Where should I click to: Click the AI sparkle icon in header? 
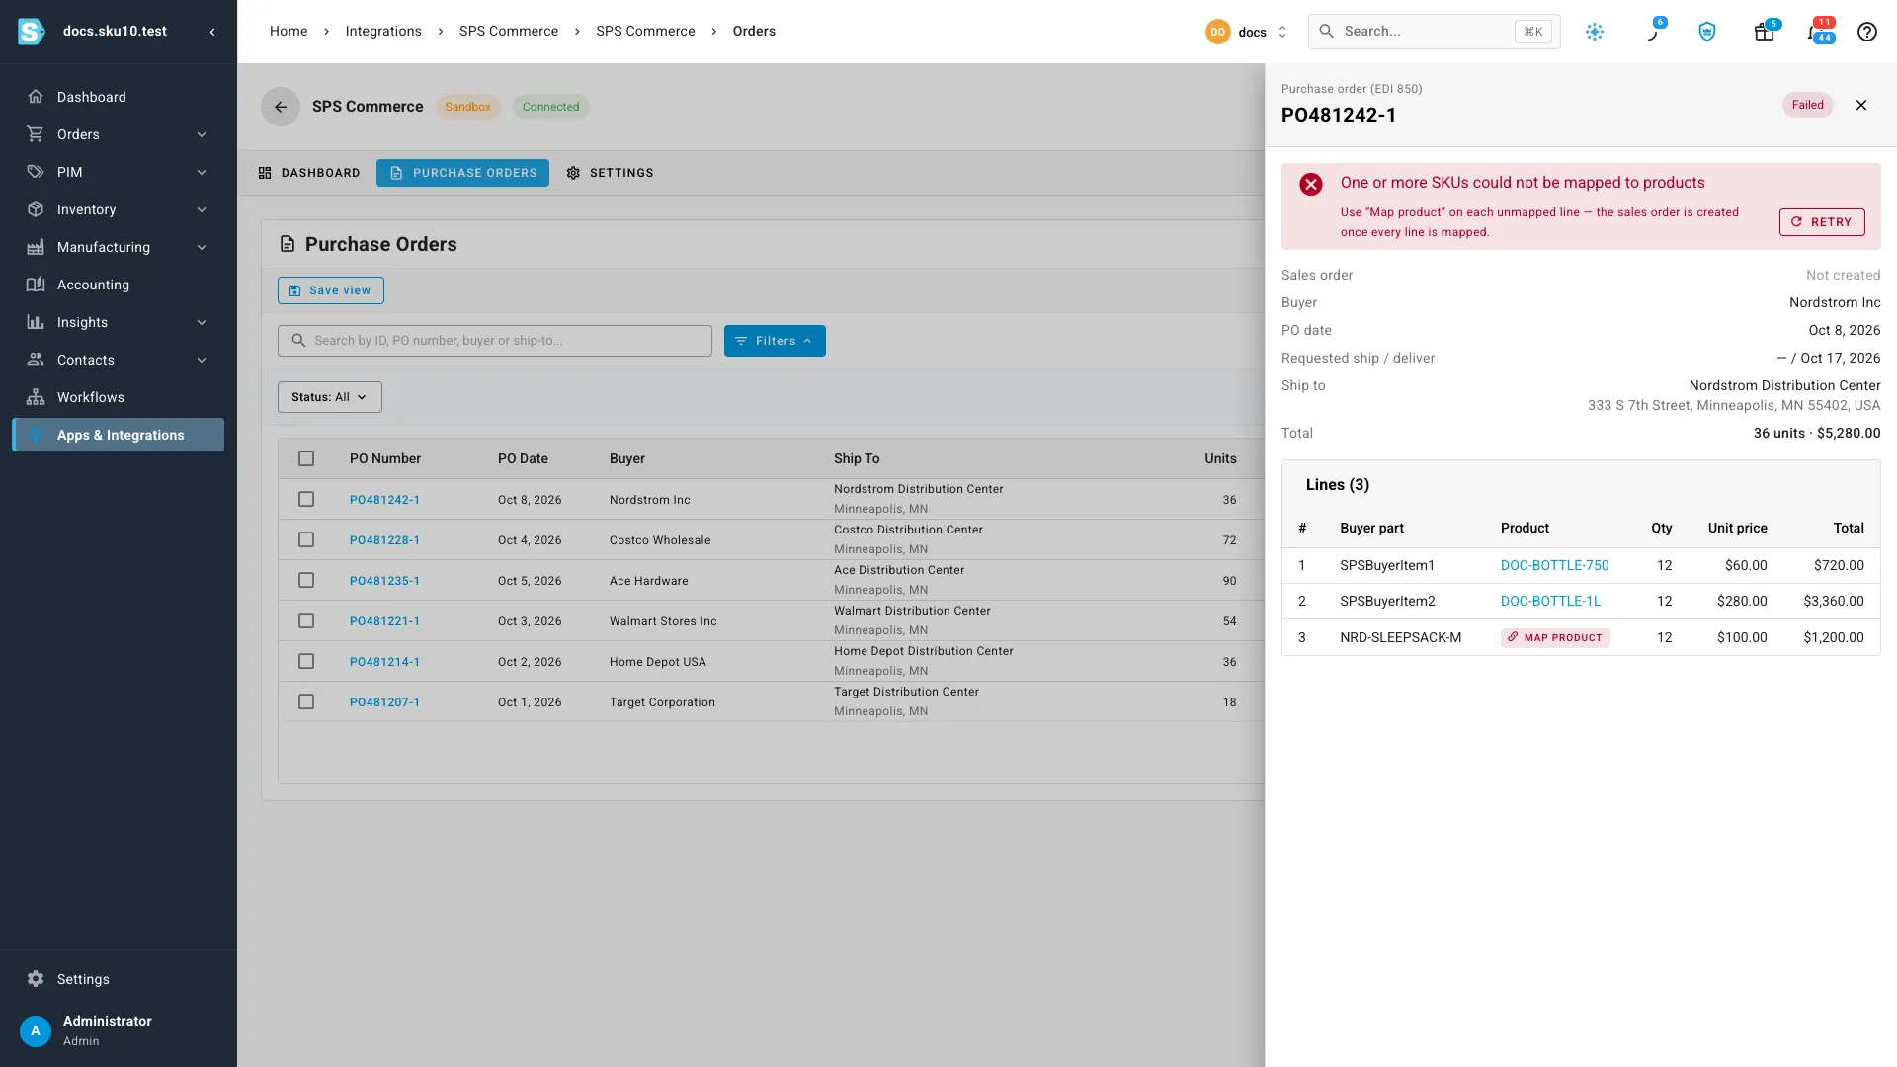pos(1595,32)
